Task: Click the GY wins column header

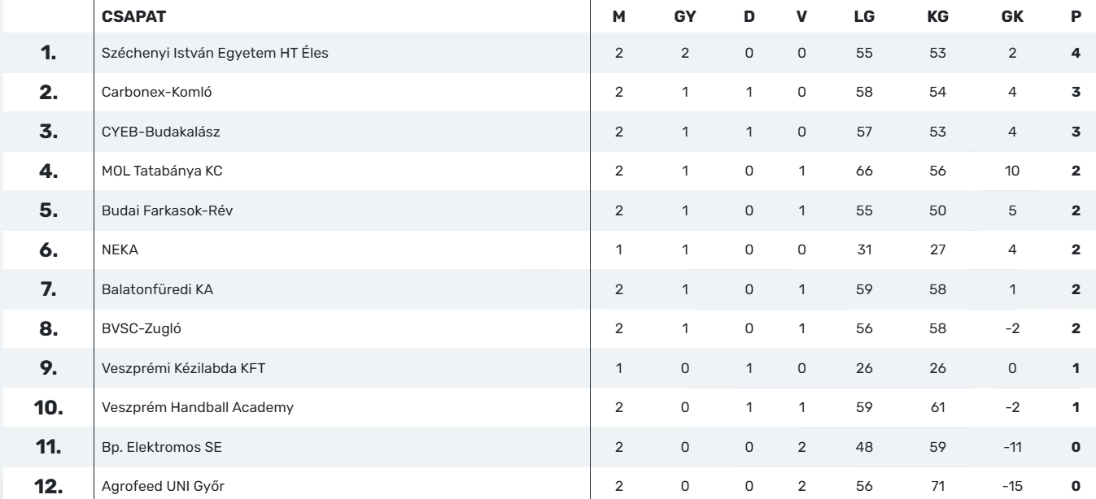Action: (x=683, y=16)
